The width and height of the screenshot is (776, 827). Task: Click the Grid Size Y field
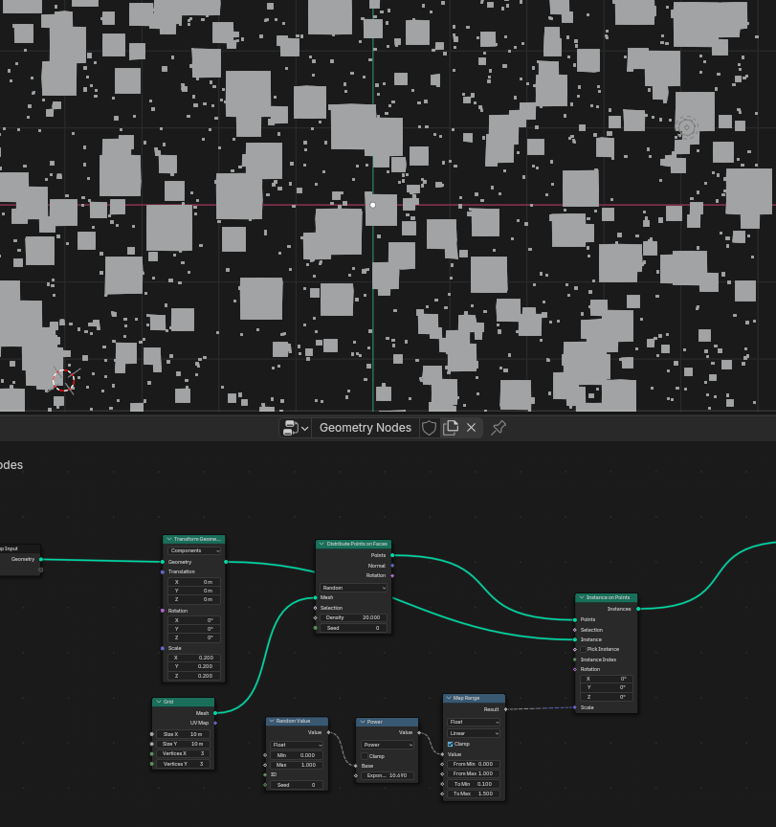coord(183,744)
